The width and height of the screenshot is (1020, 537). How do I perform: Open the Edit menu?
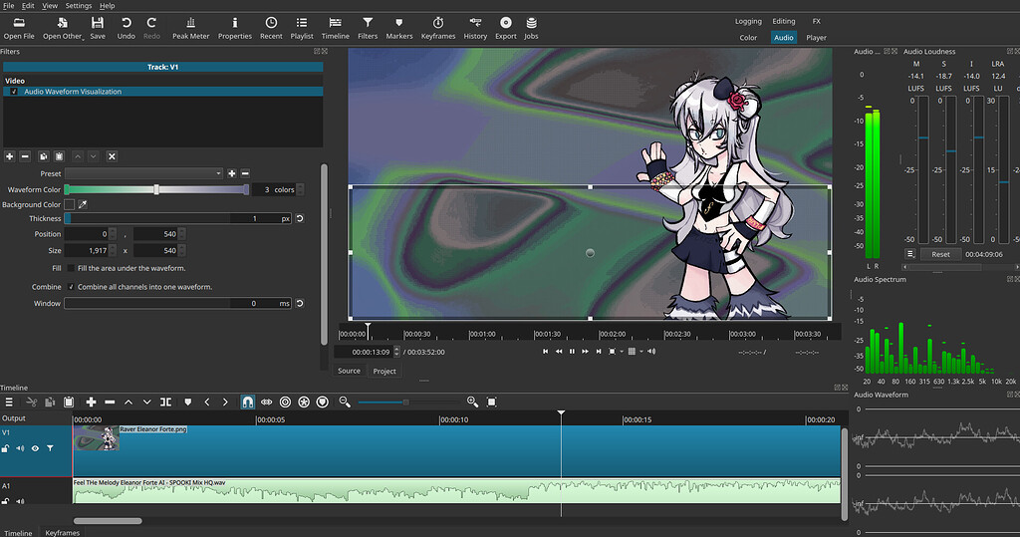(28, 5)
